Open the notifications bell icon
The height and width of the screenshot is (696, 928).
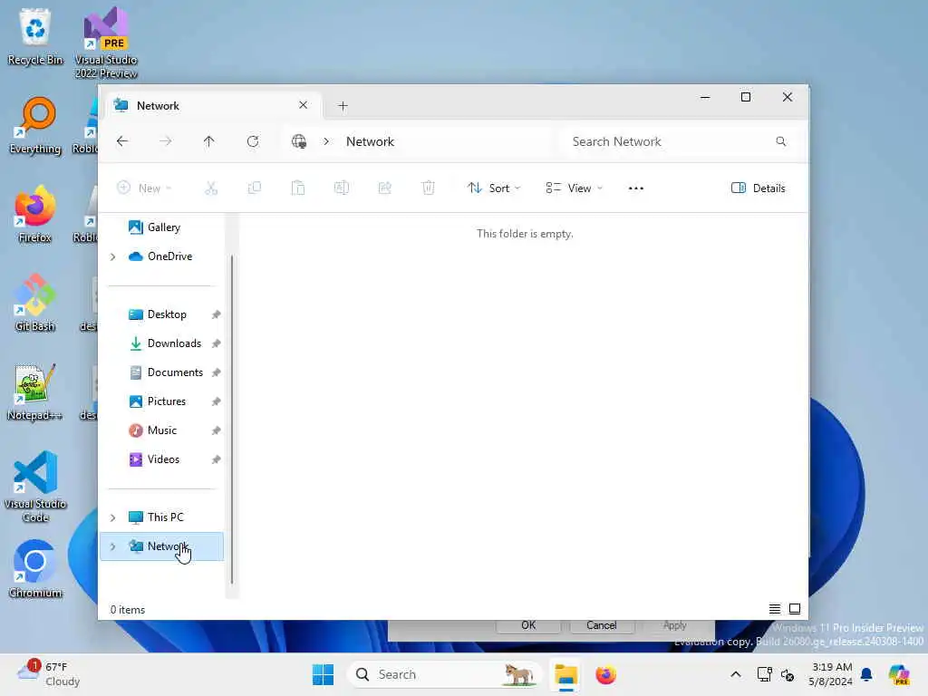pos(866,674)
